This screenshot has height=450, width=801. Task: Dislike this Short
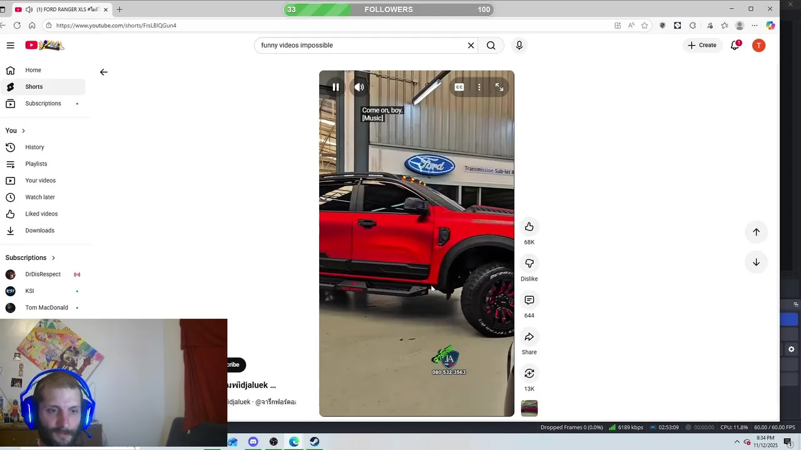tap(529, 264)
